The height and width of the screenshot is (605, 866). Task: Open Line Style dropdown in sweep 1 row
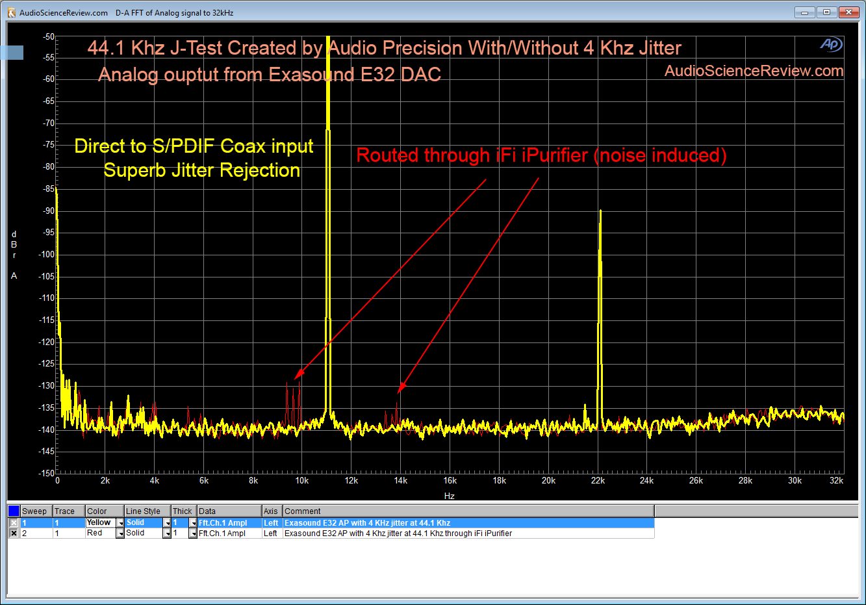tap(167, 523)
